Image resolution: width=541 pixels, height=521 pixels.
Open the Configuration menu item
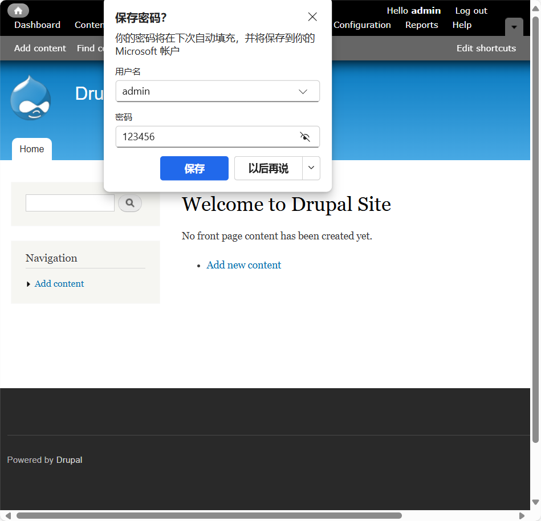coord(362,25)
